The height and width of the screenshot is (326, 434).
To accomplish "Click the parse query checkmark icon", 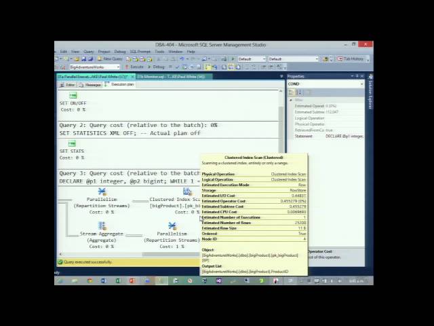I will (x=177, y=67).
